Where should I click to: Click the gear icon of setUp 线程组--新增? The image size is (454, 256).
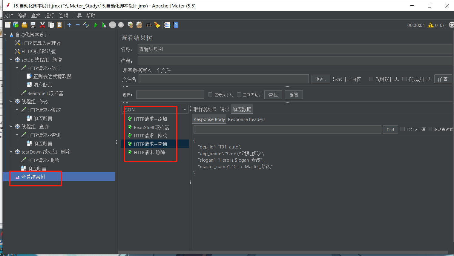(17, 60)
